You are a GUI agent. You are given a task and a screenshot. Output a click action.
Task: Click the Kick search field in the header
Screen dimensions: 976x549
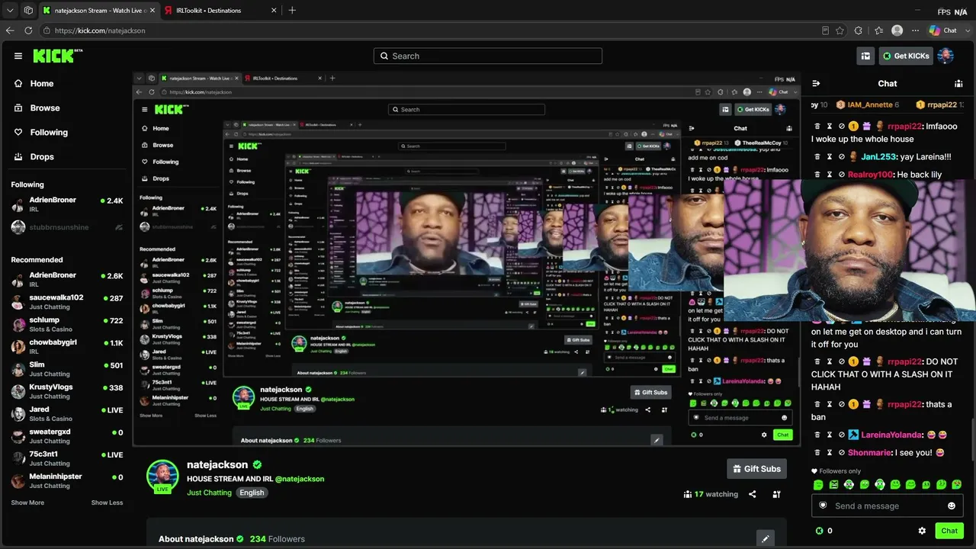(488, 56)
